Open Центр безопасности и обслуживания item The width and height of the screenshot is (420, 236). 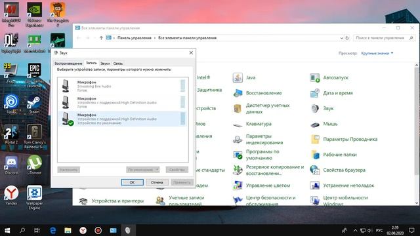[x=264, y=200]
